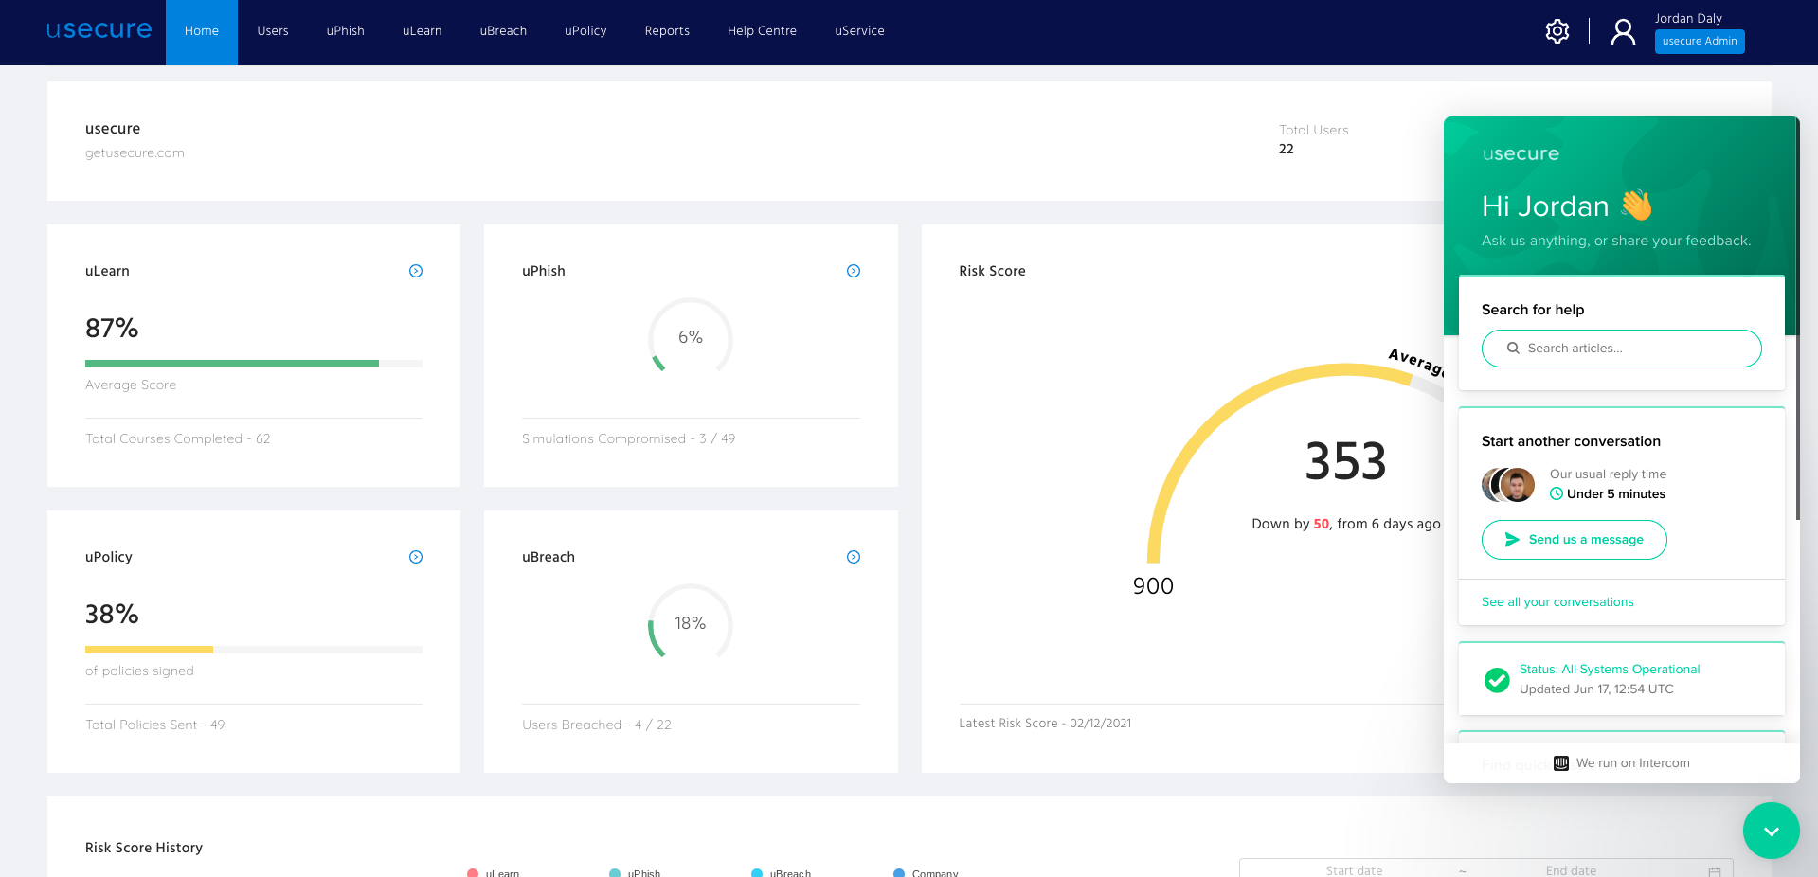1818x877 pixels.
Task: Open the Reports navigation item
Action: (667, 31)
